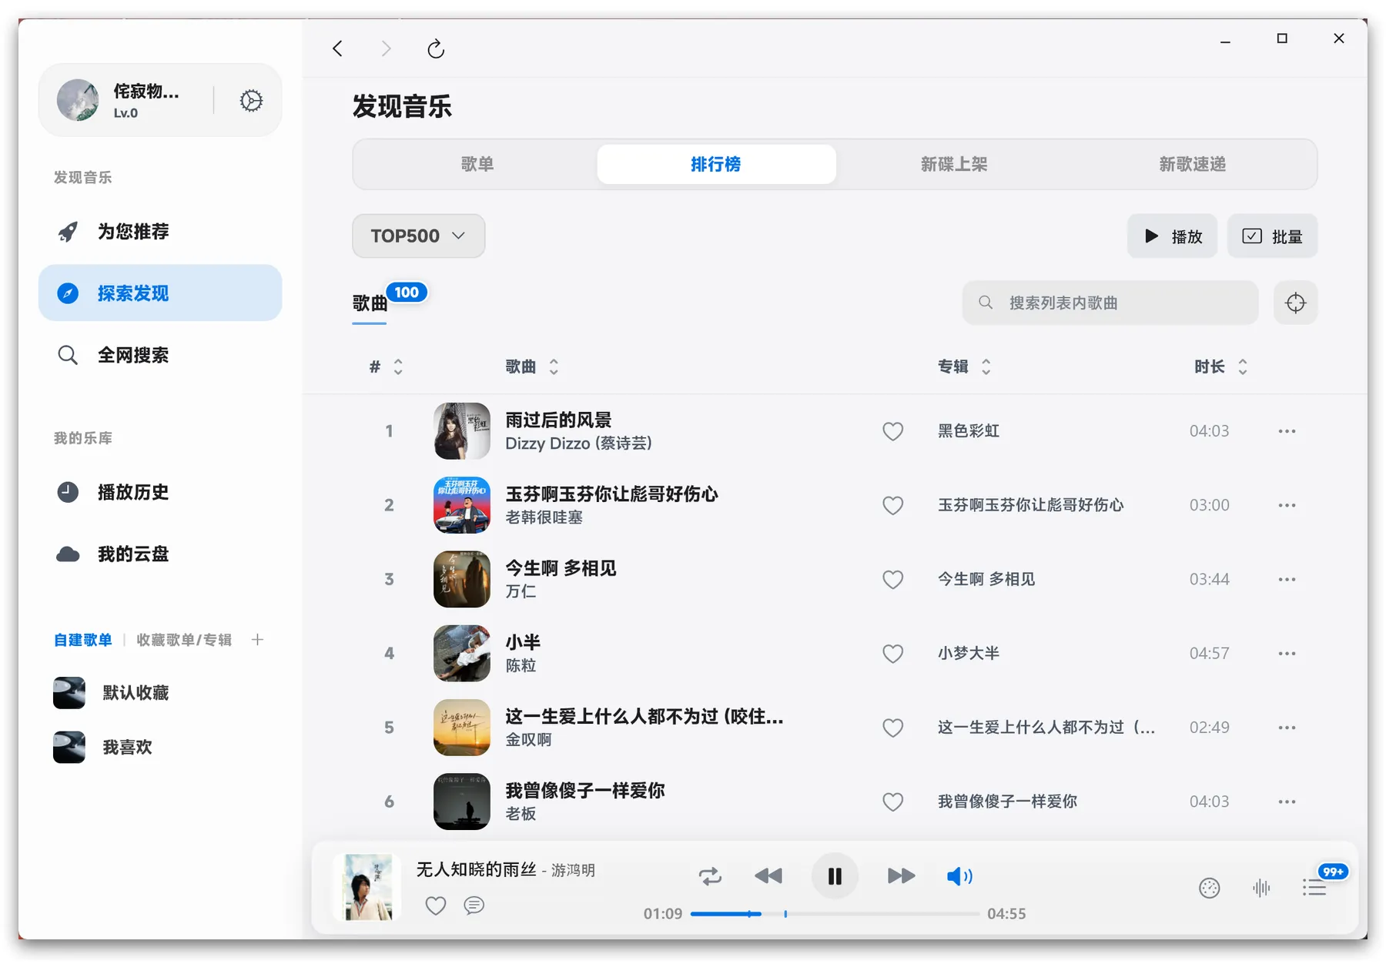Click the refresh icon in the top bar

[x=436, y=49]
